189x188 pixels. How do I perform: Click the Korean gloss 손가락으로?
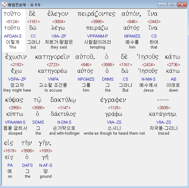pyautogui.click(x=64, y=128)
